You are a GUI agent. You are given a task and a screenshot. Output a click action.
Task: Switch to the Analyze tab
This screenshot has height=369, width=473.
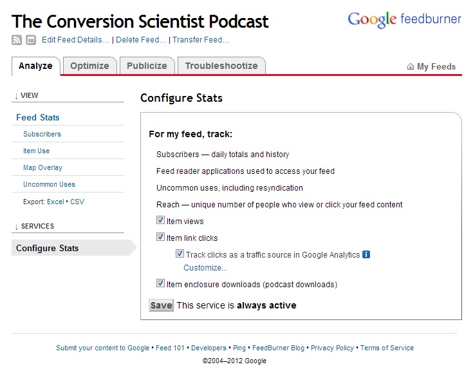[x=35, y=66]
